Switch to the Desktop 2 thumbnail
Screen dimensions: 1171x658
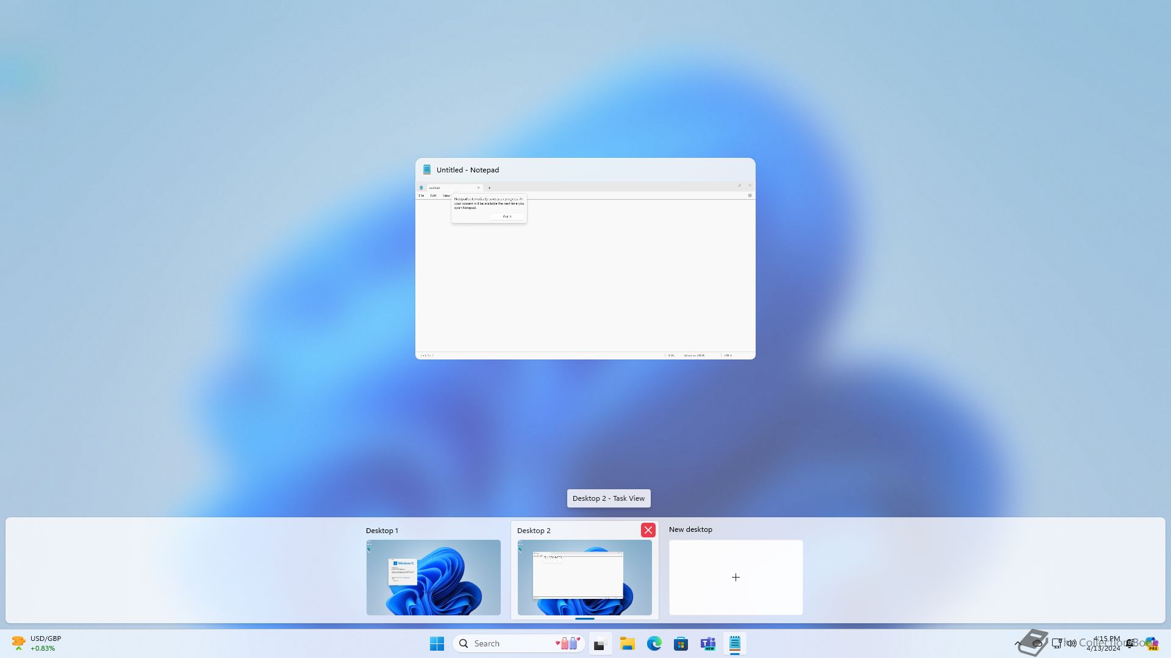tap(584, 577)
